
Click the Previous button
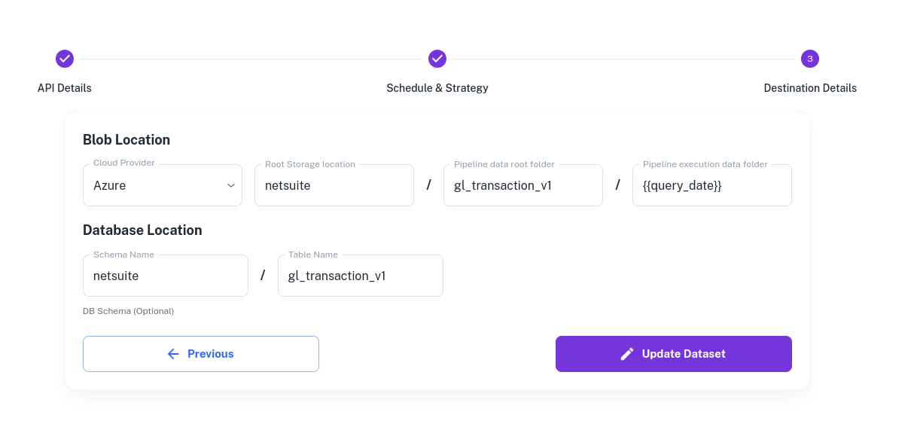[x=201, y=354]
